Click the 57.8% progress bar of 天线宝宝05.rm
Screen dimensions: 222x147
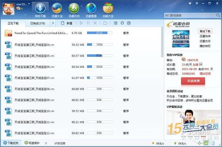point(100,56)
